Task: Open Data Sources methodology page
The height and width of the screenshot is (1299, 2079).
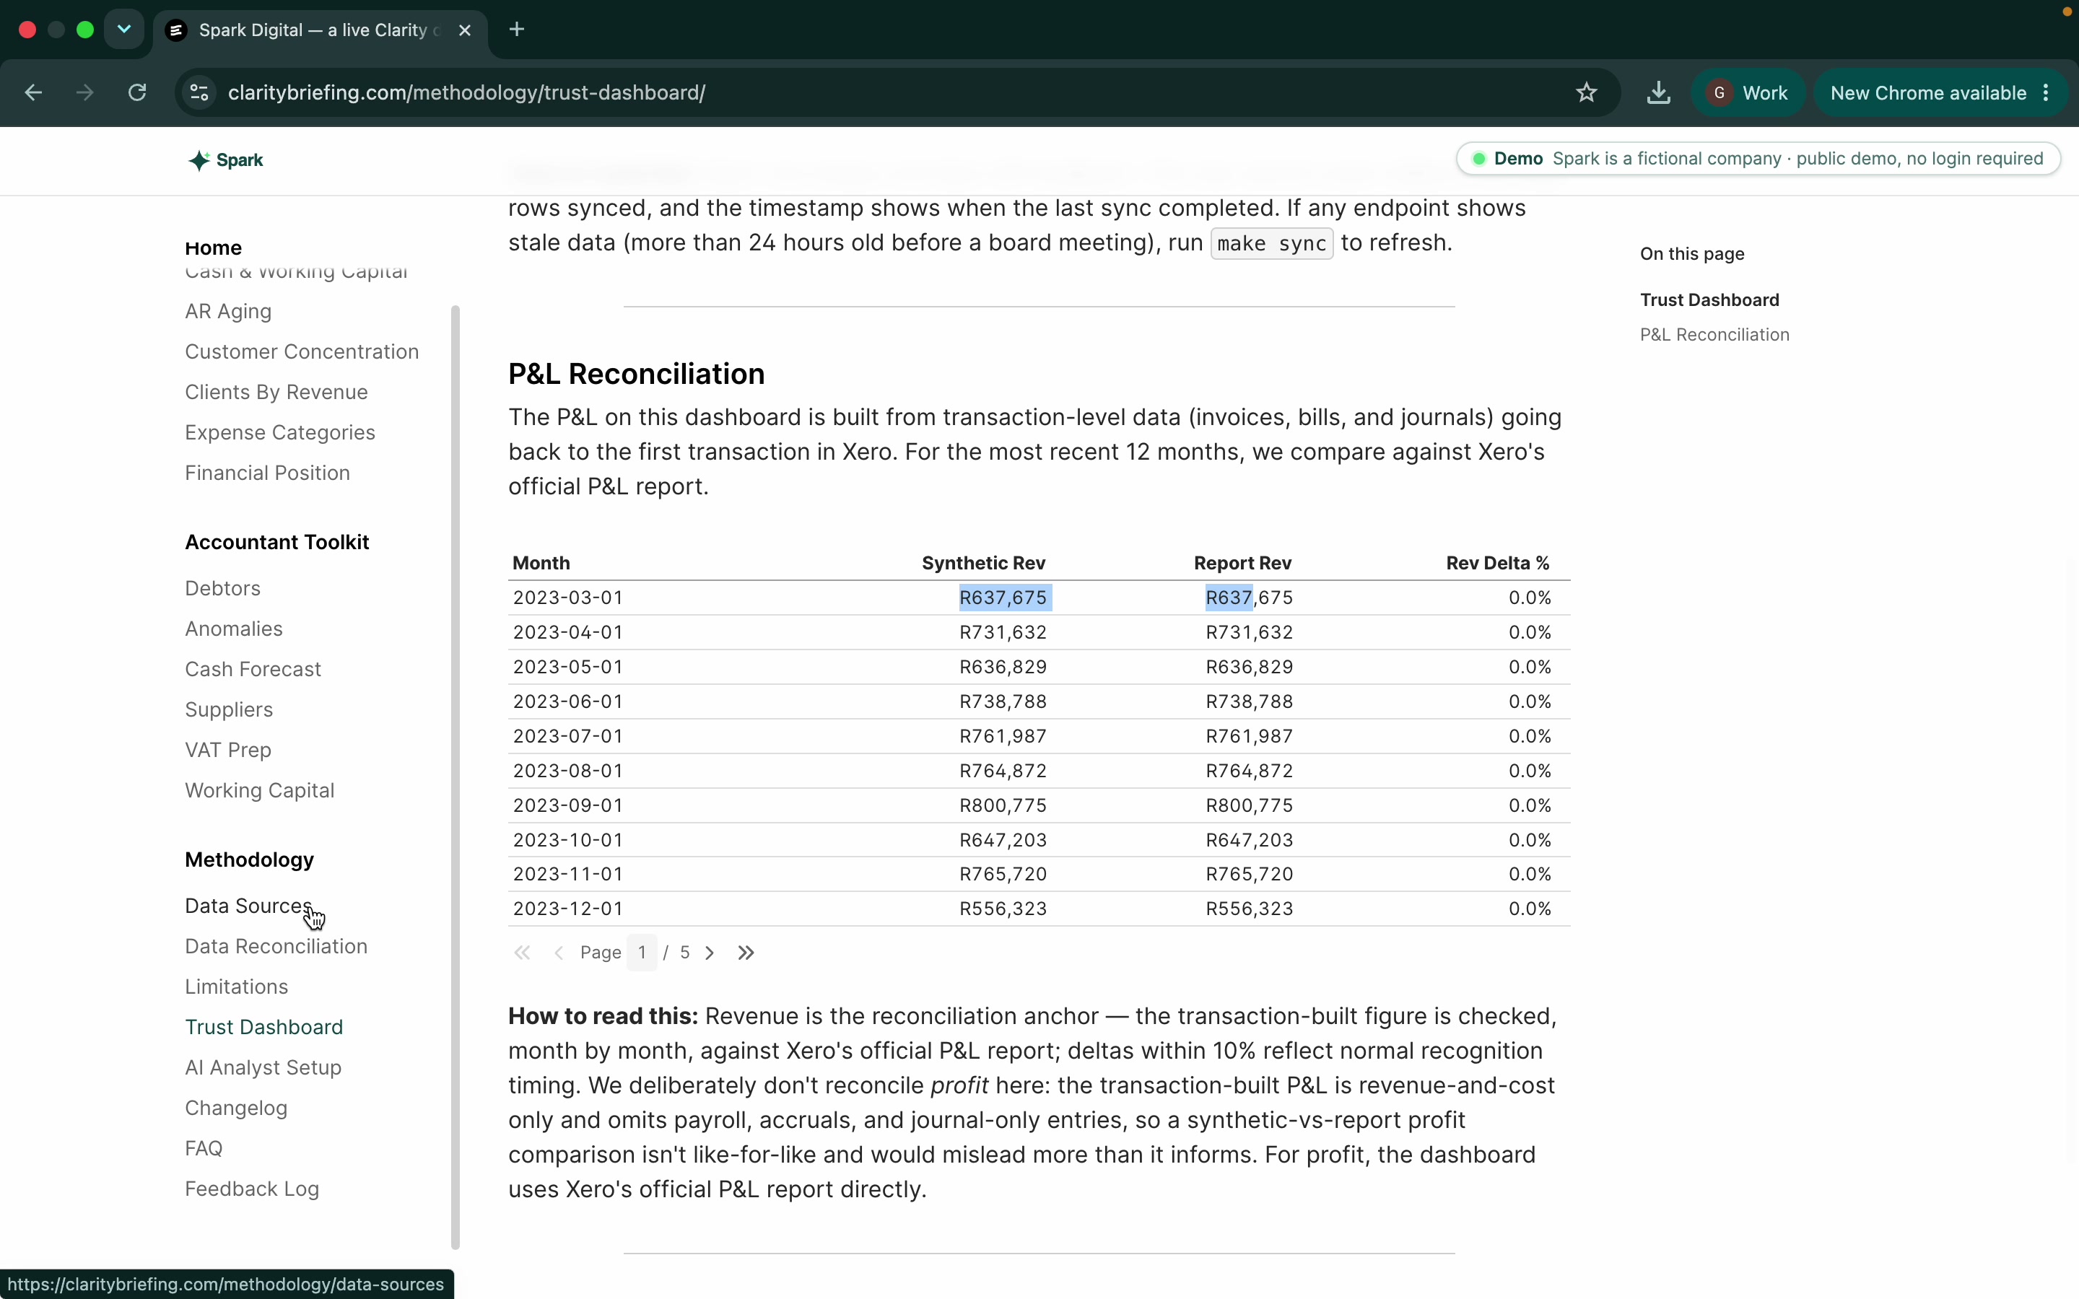Action: pos(248,906)
